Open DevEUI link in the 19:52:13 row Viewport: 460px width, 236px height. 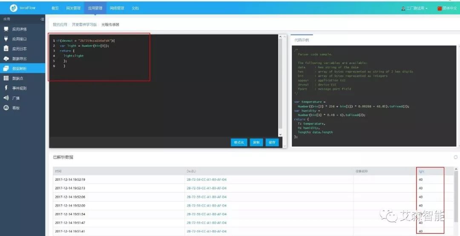pos(207,188)
